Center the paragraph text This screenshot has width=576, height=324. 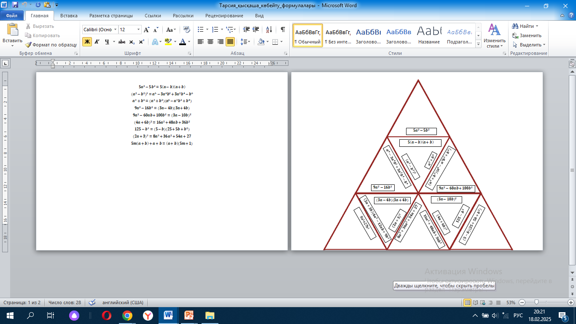click(210, 42)
